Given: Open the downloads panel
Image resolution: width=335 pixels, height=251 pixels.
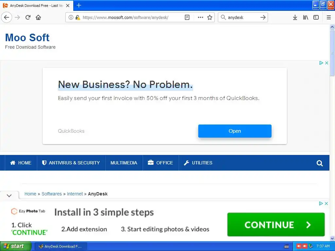Looking at the screenshot, I should 295,17.
